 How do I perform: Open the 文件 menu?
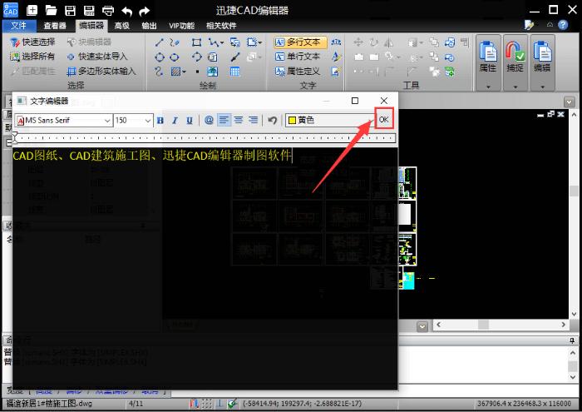pyautogui.click(x=19, y=25)
